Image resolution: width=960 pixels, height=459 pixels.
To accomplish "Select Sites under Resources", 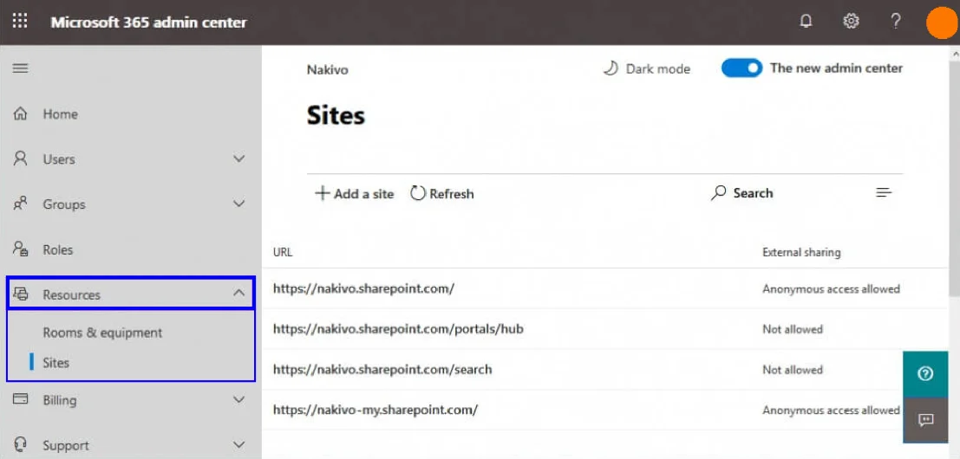I will [x=56, y=362].
